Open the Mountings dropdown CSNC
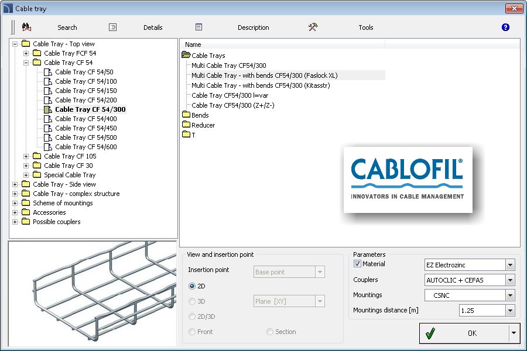This screenshot has height=351, width=527. coord(510,295)
